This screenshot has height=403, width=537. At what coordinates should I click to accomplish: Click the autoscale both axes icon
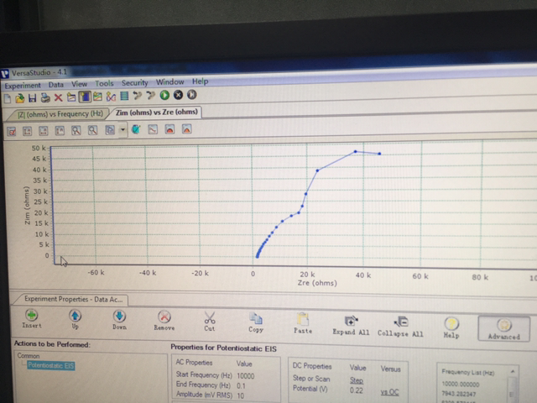click(x=27, y=131)
